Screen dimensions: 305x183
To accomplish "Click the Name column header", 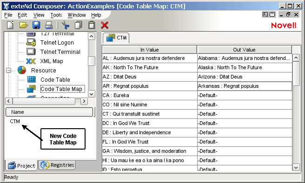I will click(x=49, y=112).
